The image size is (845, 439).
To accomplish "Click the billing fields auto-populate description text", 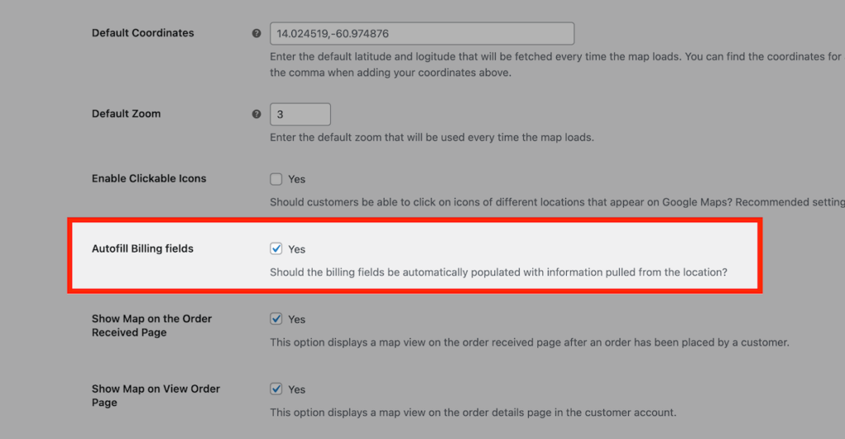I will click(498, 272).
